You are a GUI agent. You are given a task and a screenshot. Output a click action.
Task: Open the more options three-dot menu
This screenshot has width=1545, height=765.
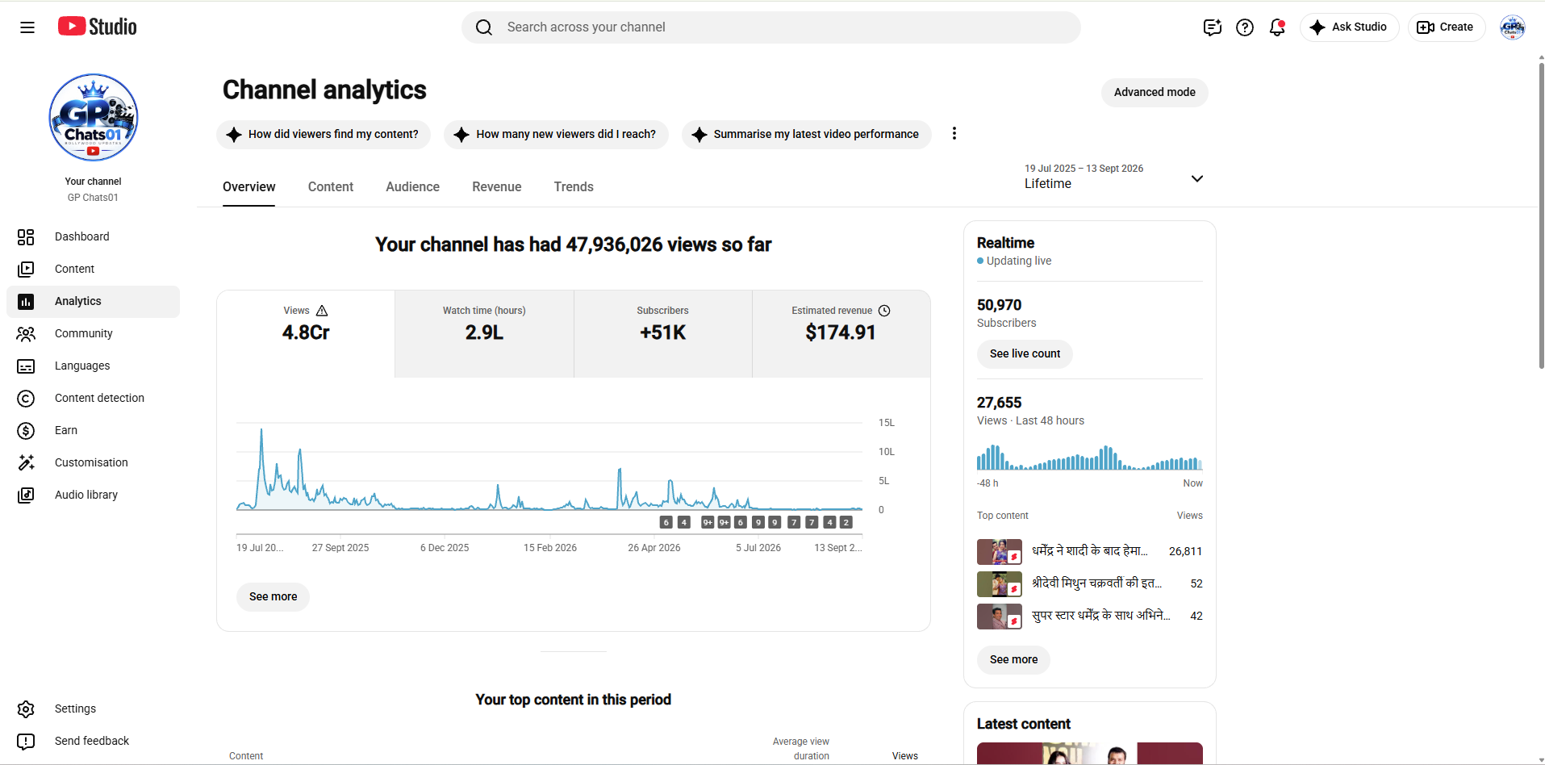coord(954,134)
